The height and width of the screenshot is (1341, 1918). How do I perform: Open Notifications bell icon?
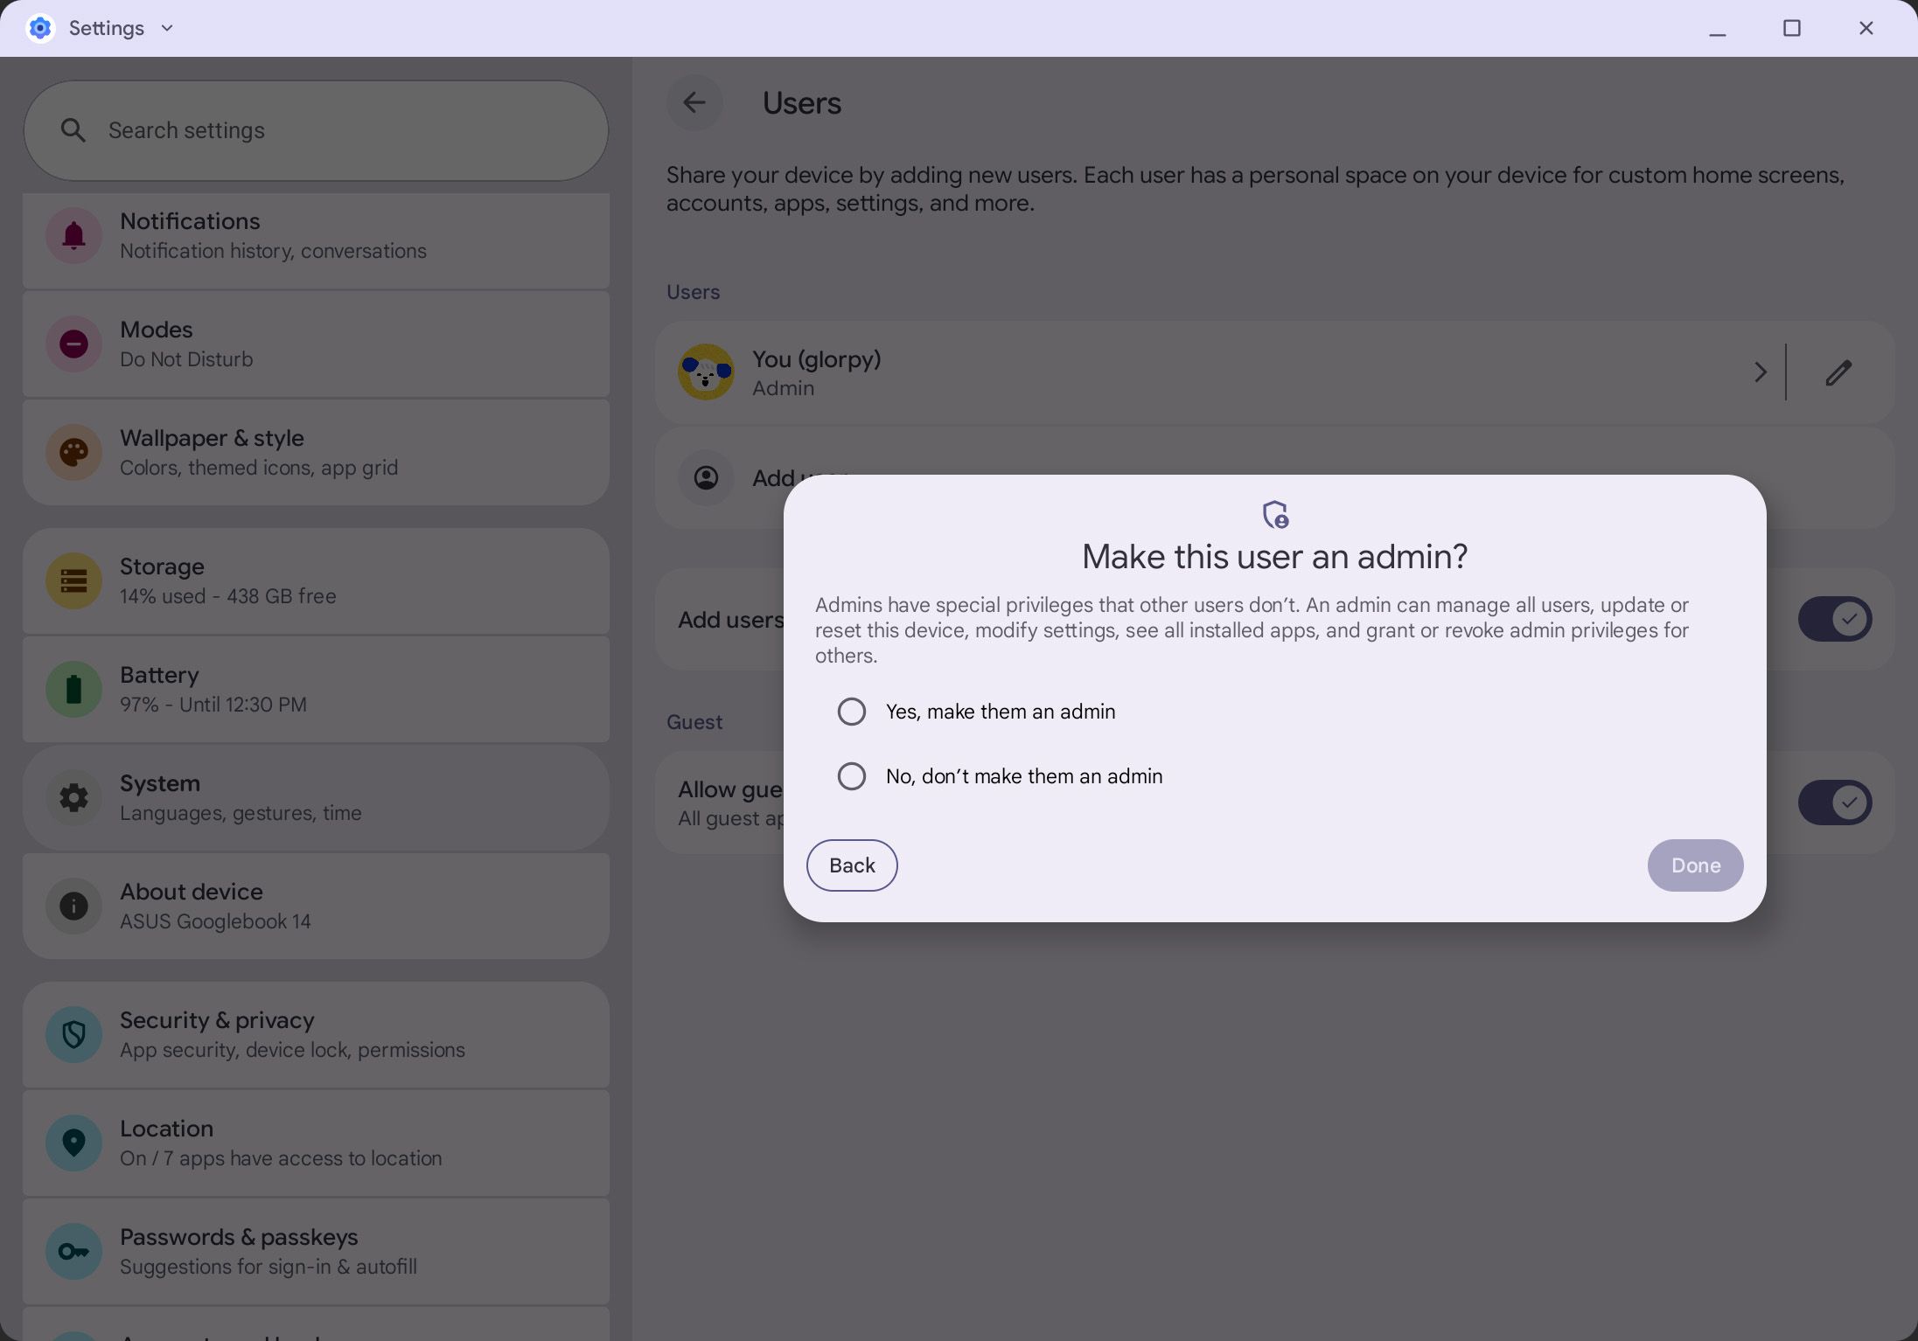[73, 235]
